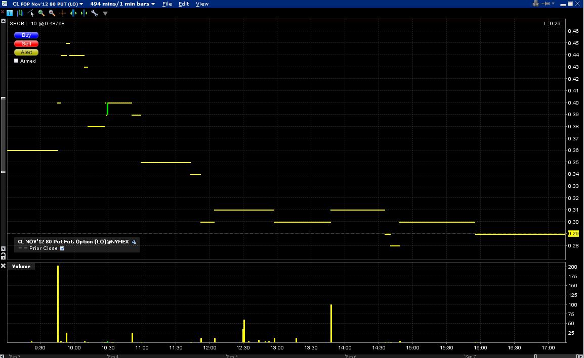This screenshot has width=584, height=358.
Task: Click the application icon in title bar
Action: pyautogui.click(x=4, y=4)
